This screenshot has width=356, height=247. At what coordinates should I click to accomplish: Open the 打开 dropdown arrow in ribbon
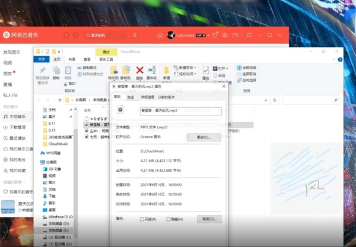pos(227,69)
